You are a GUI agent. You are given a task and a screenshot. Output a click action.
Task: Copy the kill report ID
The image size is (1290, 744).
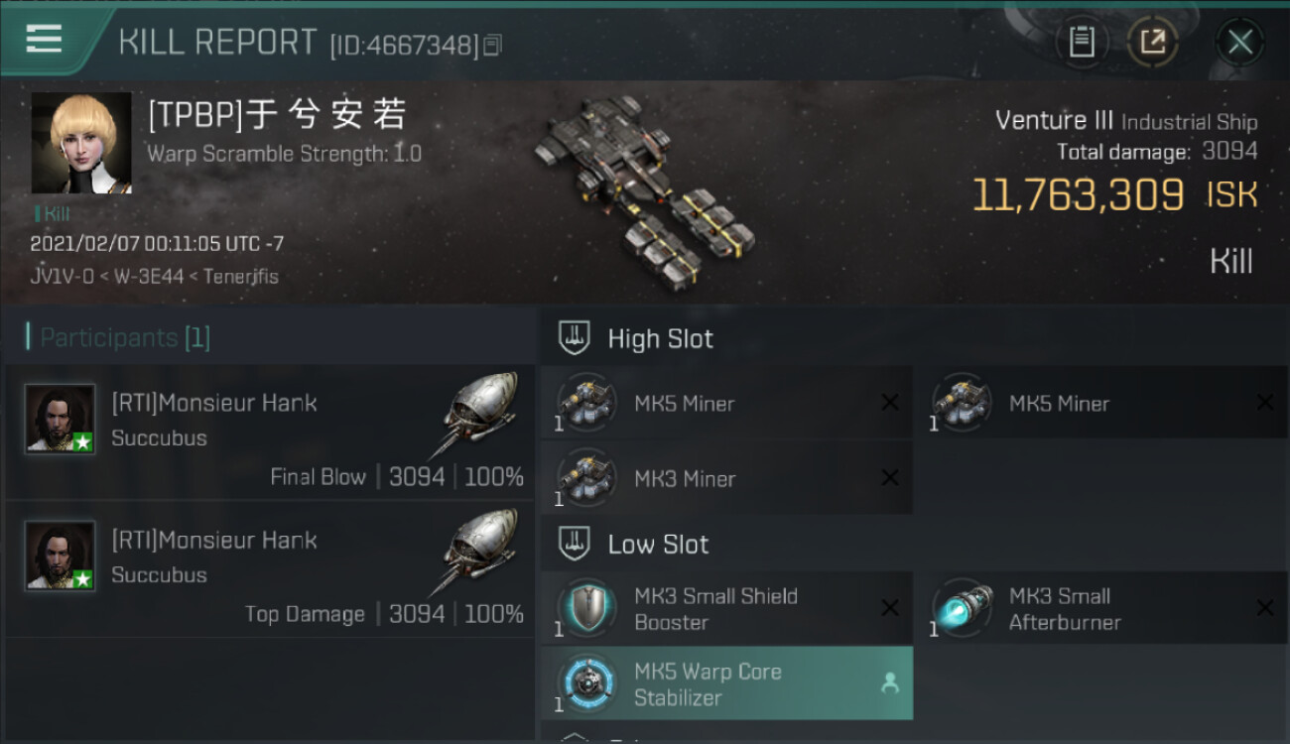pyautogui.click(x=493, y=45)
